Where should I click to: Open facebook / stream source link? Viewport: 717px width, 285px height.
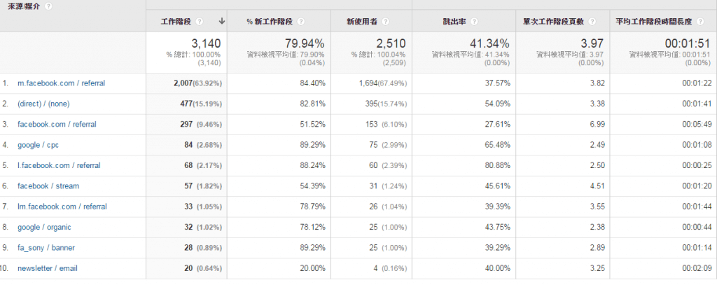coord(48,186)
